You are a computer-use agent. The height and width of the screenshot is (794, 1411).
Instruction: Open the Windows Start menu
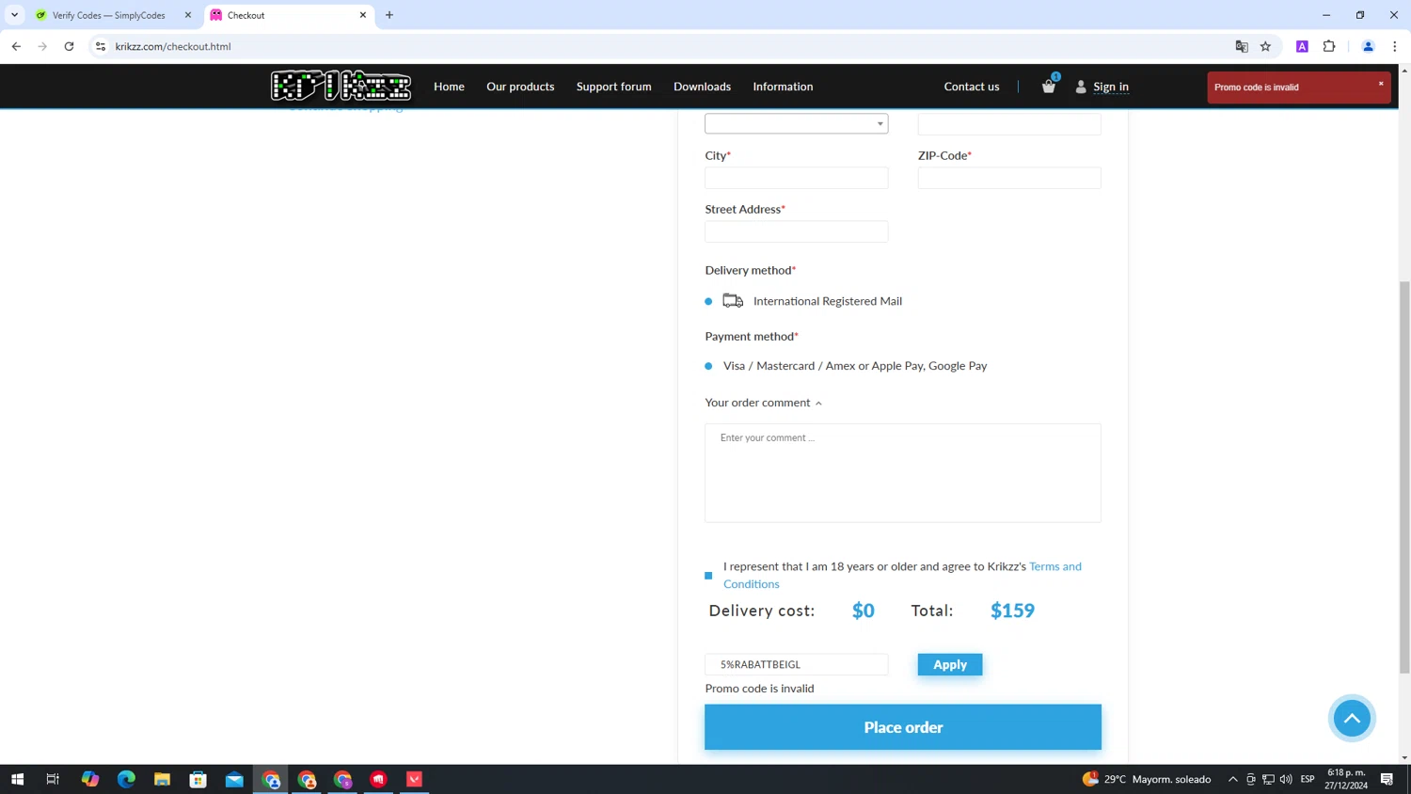tap(17, 779)
